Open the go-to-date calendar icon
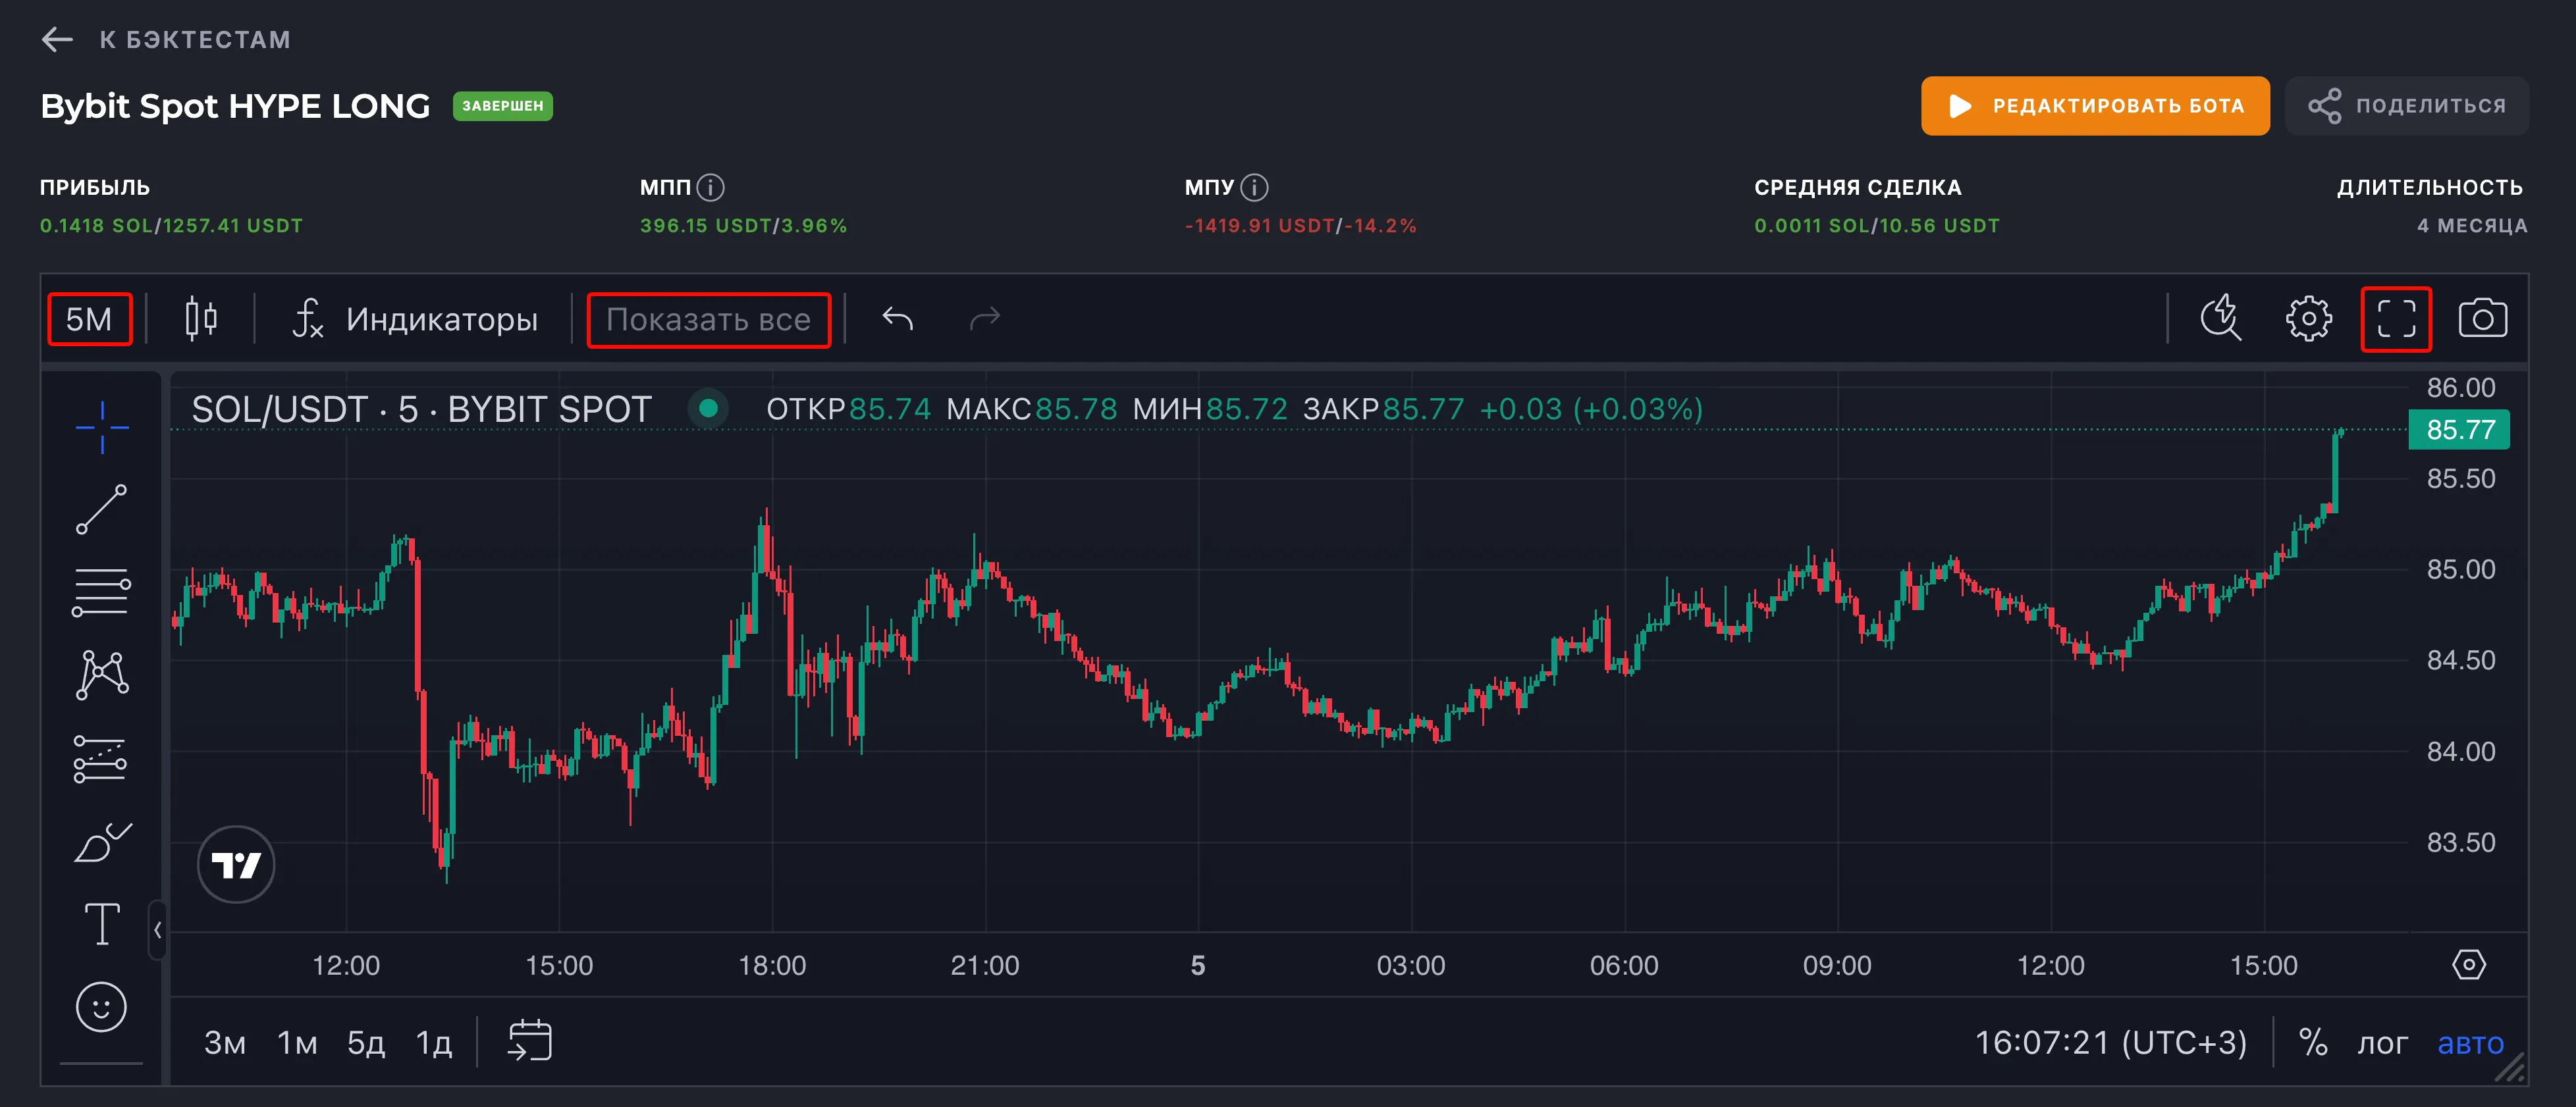This screenshot has width=2576, height=1107. [x=530, y=1041]
